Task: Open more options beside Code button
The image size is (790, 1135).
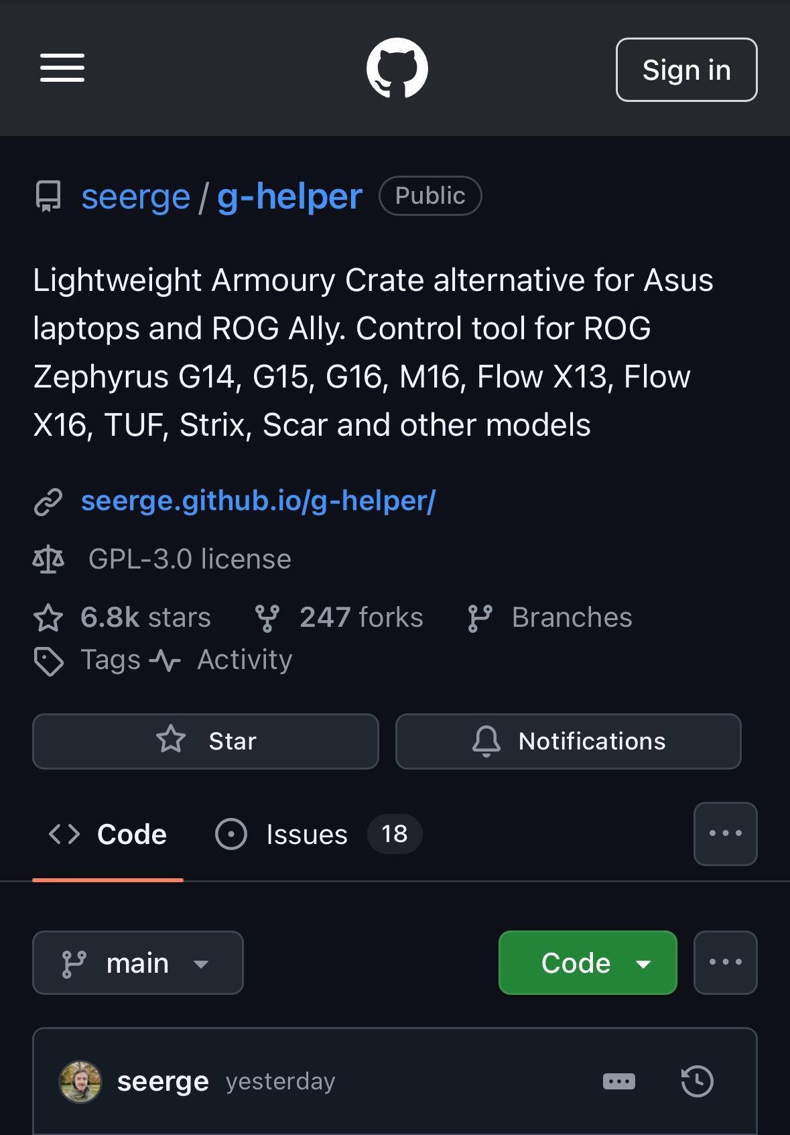Action: [x=725, y=962]
